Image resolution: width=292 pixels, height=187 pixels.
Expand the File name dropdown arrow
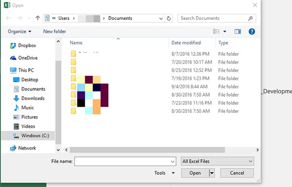(173, 161)
